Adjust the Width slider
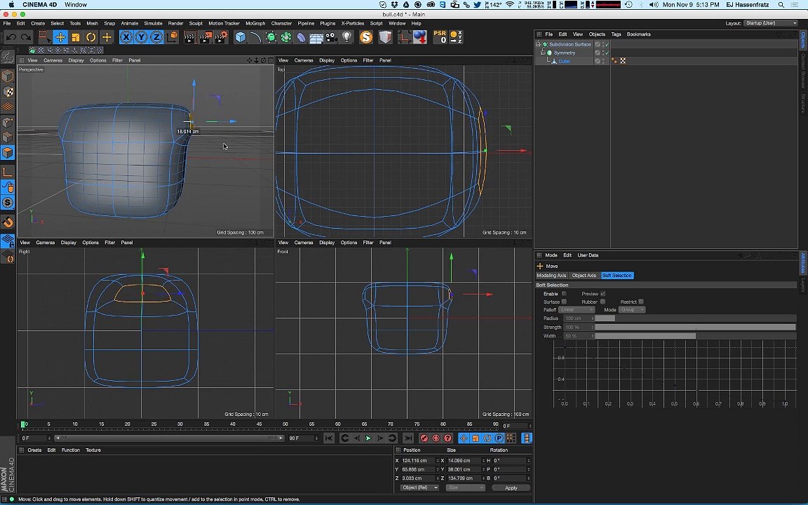Image resolution: width=808 pixels, height=505 pixels. click(695, 336)
